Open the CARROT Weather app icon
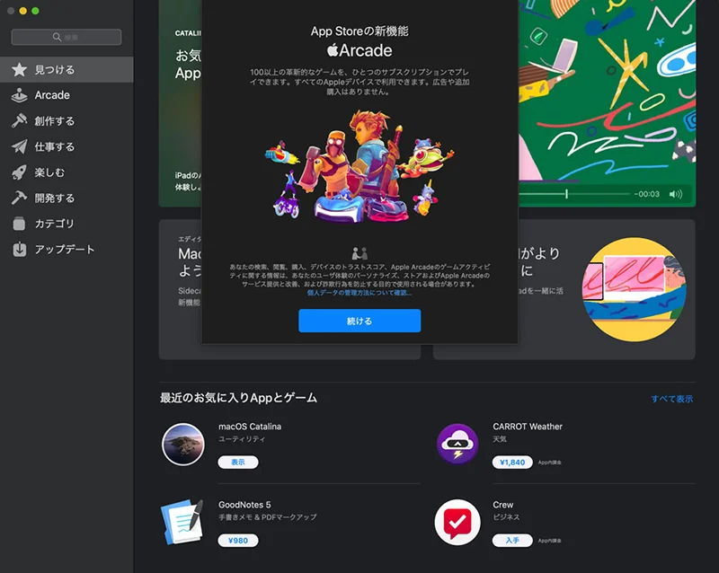The image size is (719, 573). [457, 445]
